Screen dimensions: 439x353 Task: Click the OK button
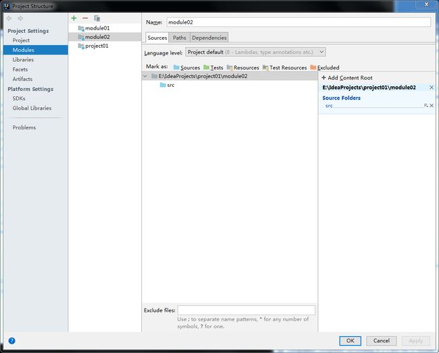351,341
